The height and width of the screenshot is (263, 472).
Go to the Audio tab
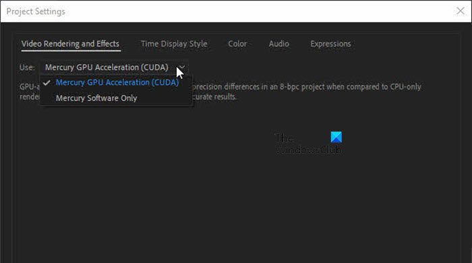tap(278, 44)
